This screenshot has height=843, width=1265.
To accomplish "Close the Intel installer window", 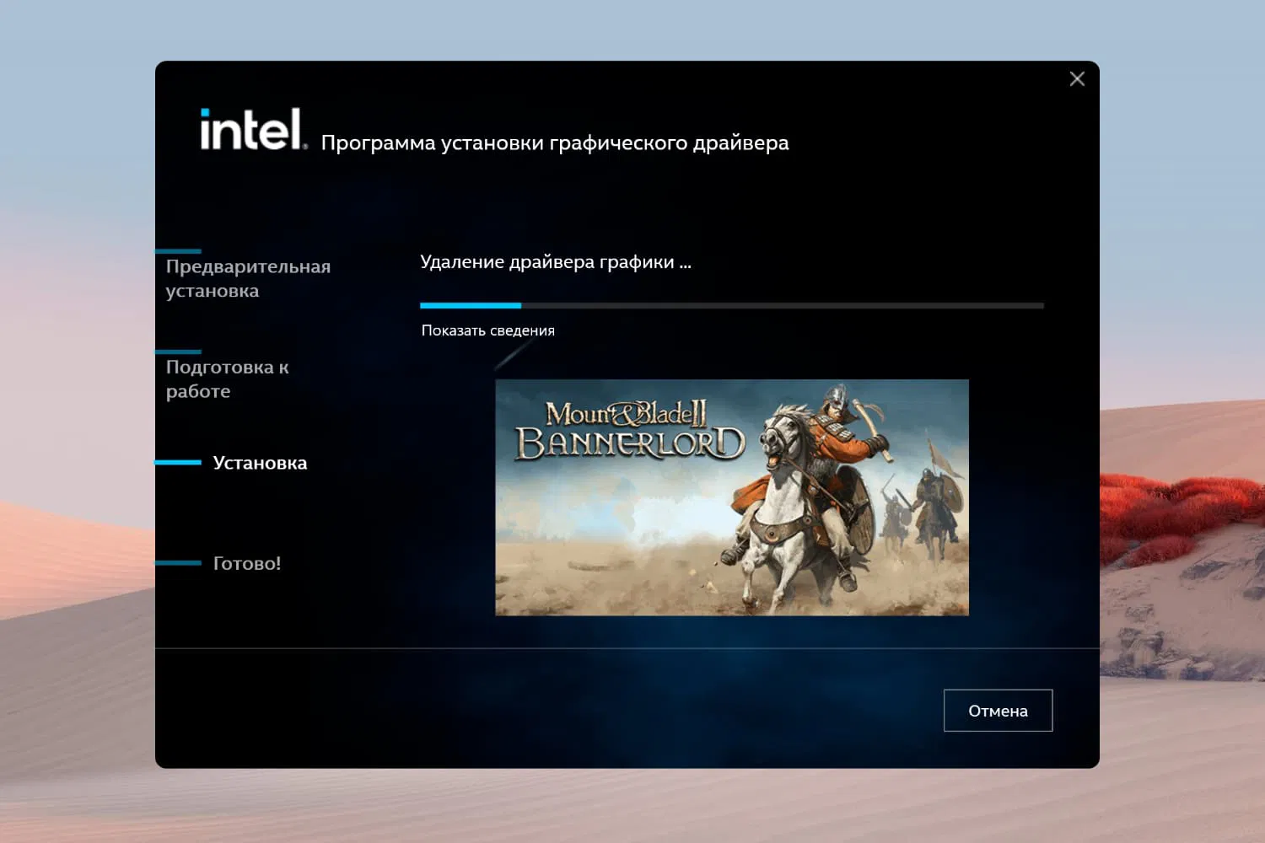I will tap(1077, 78).
